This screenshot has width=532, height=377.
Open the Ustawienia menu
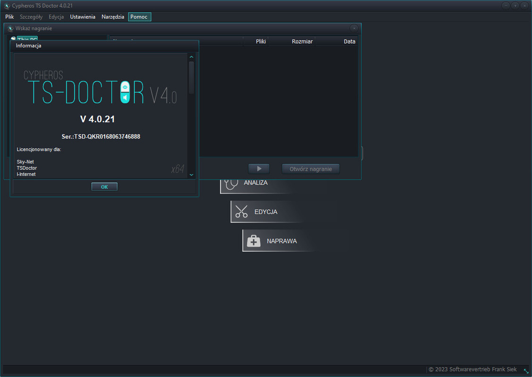83,16
